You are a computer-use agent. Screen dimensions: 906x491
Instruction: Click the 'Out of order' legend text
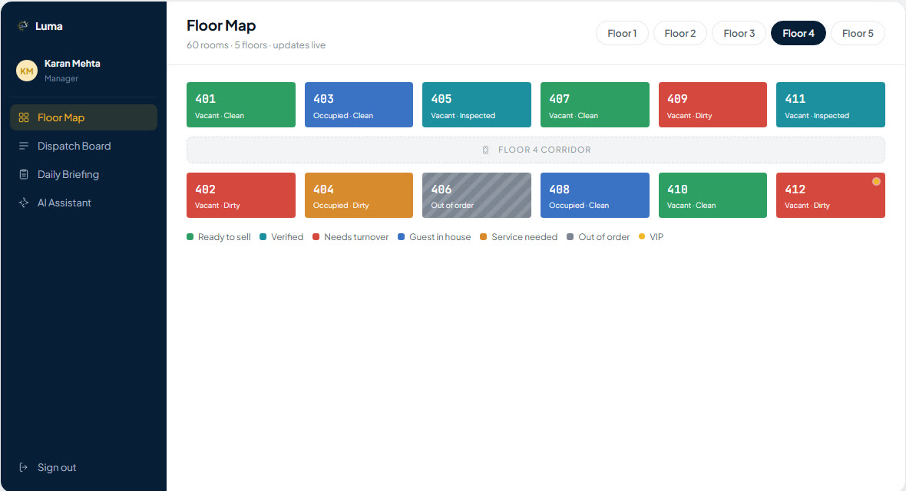(603, 237)
